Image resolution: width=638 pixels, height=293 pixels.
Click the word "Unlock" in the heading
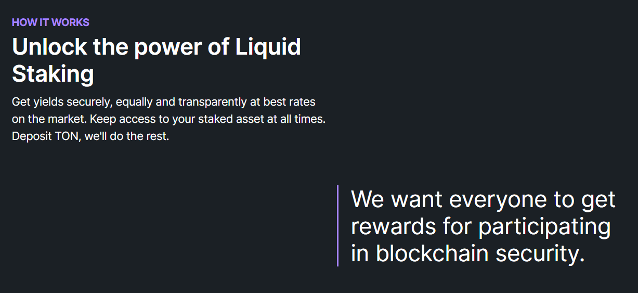coord(49,47)
